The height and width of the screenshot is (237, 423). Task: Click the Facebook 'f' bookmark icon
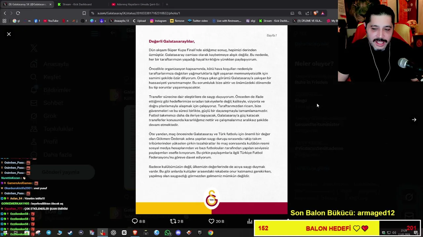(36, 21)
